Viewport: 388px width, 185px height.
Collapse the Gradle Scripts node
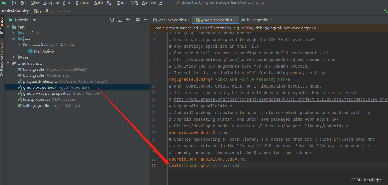tap(8, 63)
